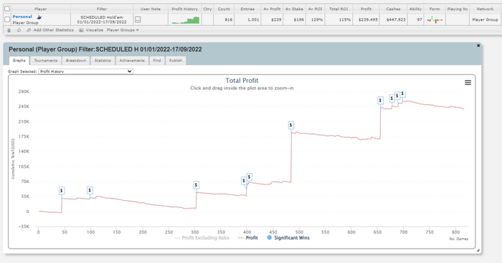This screenshot has width=502, height=263.
Task: Sort by the Player column header
Action: [x=41, y=9]
